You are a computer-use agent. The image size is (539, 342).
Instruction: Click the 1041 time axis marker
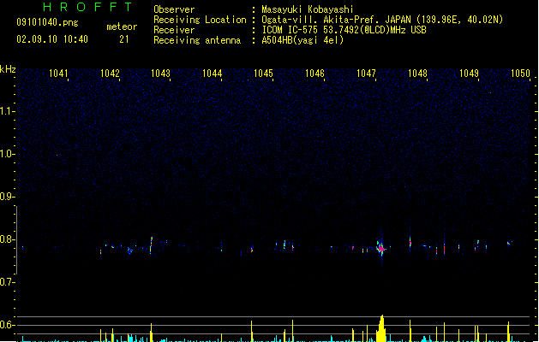(58, 74)
